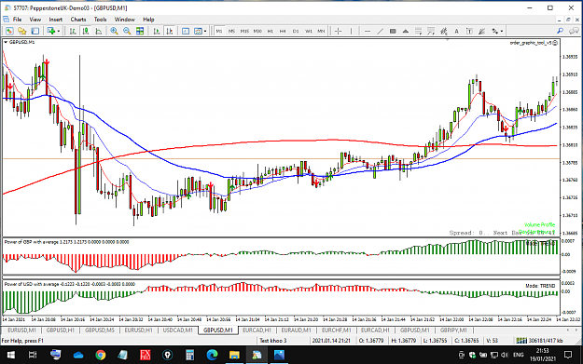The image size is (583, 364).
Task: Open the View menu
Action: pos(35,20)
